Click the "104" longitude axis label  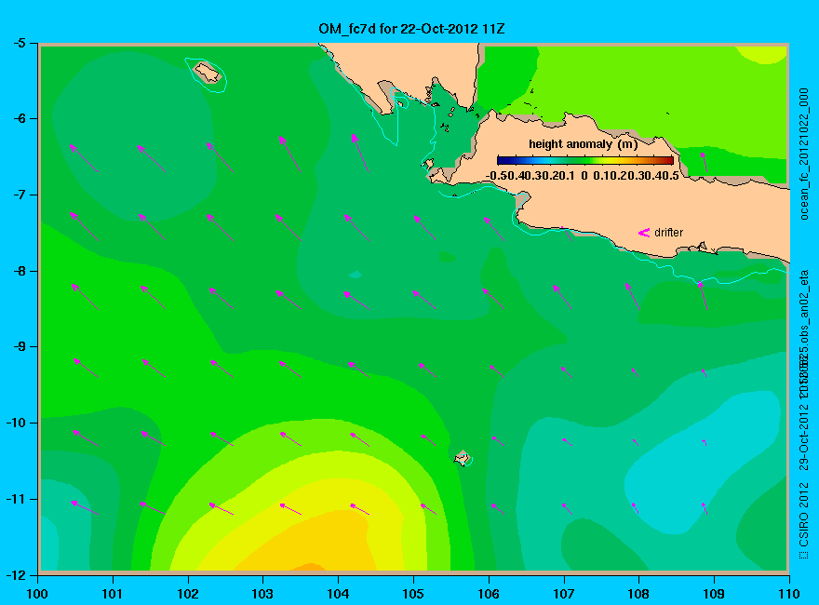[338, 594]
